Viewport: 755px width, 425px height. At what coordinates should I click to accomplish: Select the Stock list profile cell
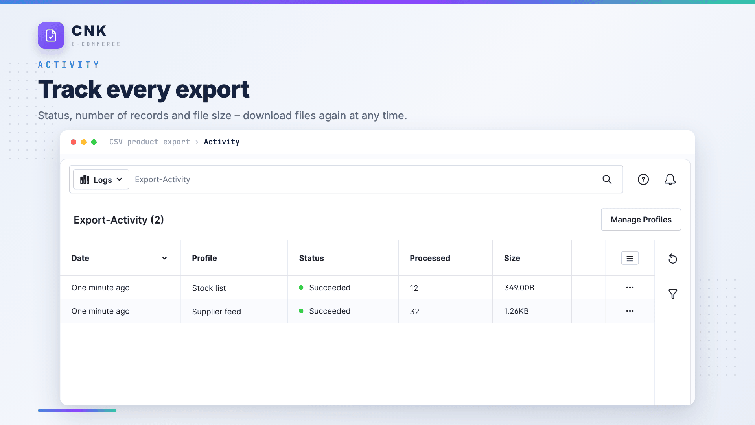click(x=209, y=288)
